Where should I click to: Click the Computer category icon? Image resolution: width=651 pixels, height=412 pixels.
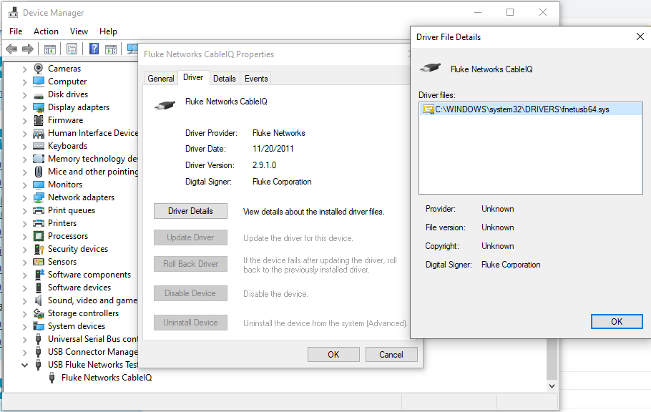click(x=39, y=82)
